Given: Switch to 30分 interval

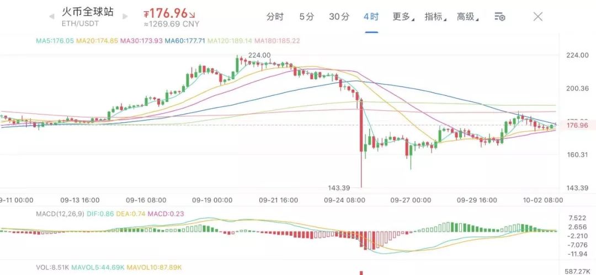Looking at the screenshot, I should click(339, 17).
